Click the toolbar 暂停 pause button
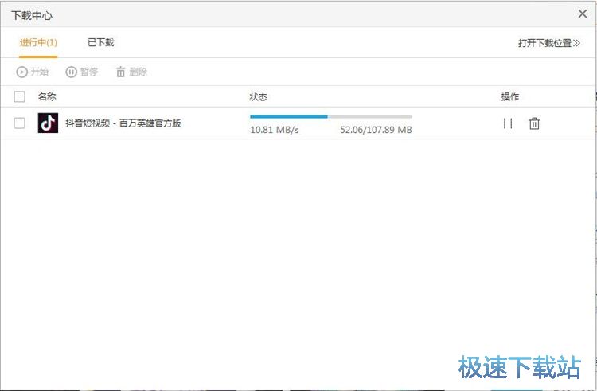This screenshot has height=391, width=597. (x=72, y=72)
